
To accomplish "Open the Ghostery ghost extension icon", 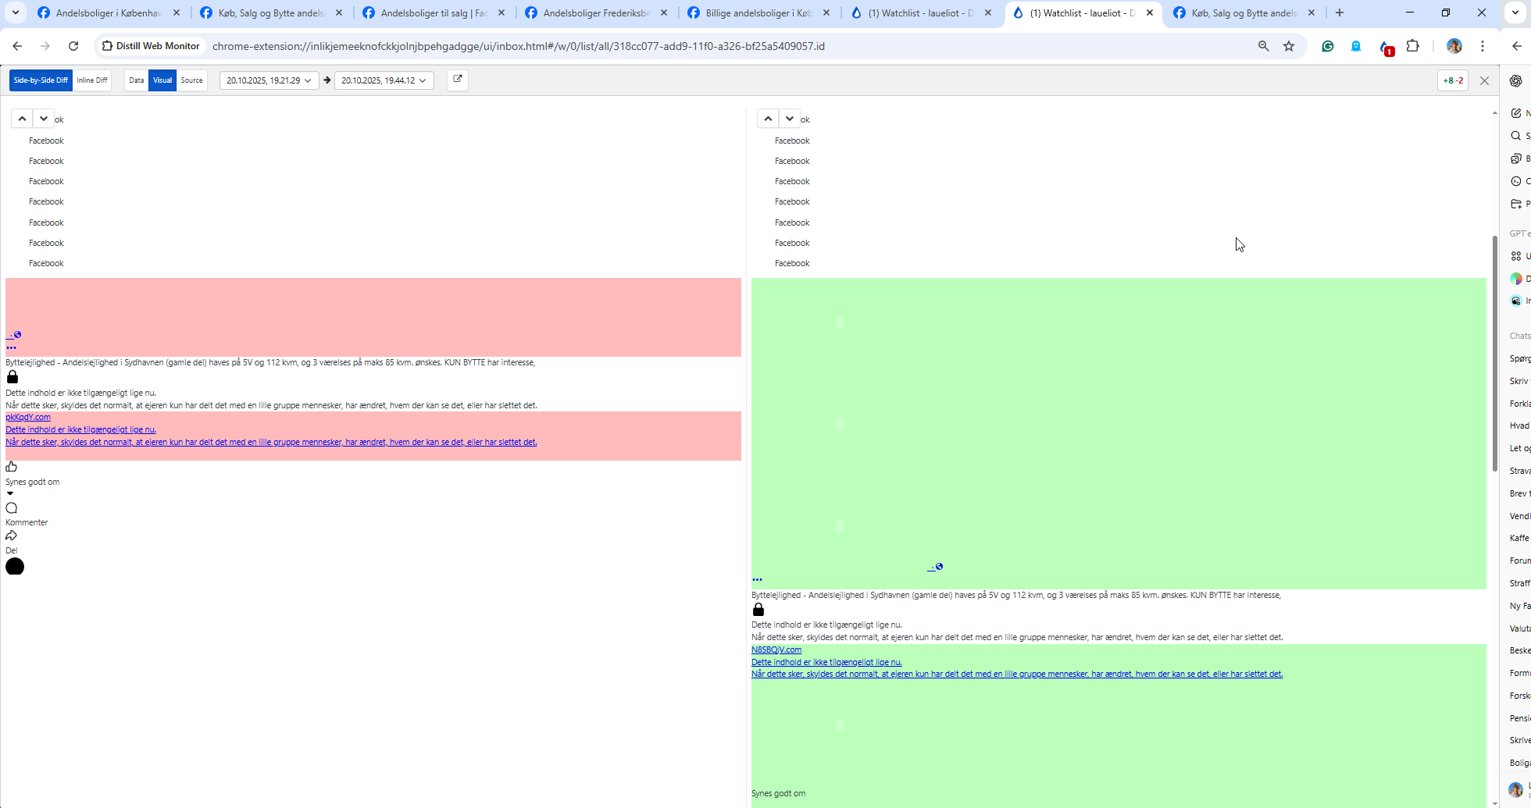I will [1356, 46].
